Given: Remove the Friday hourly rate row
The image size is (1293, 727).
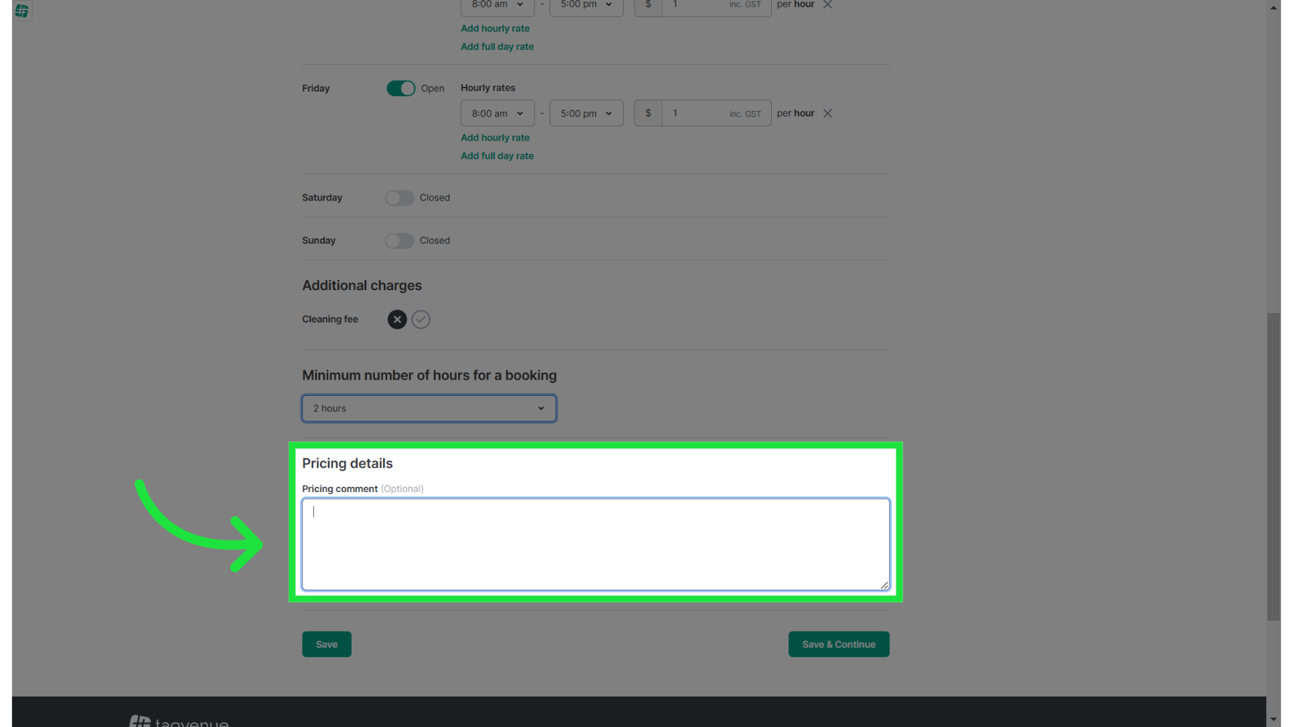Looking at the screenshot, I should (x=828, y=113).
